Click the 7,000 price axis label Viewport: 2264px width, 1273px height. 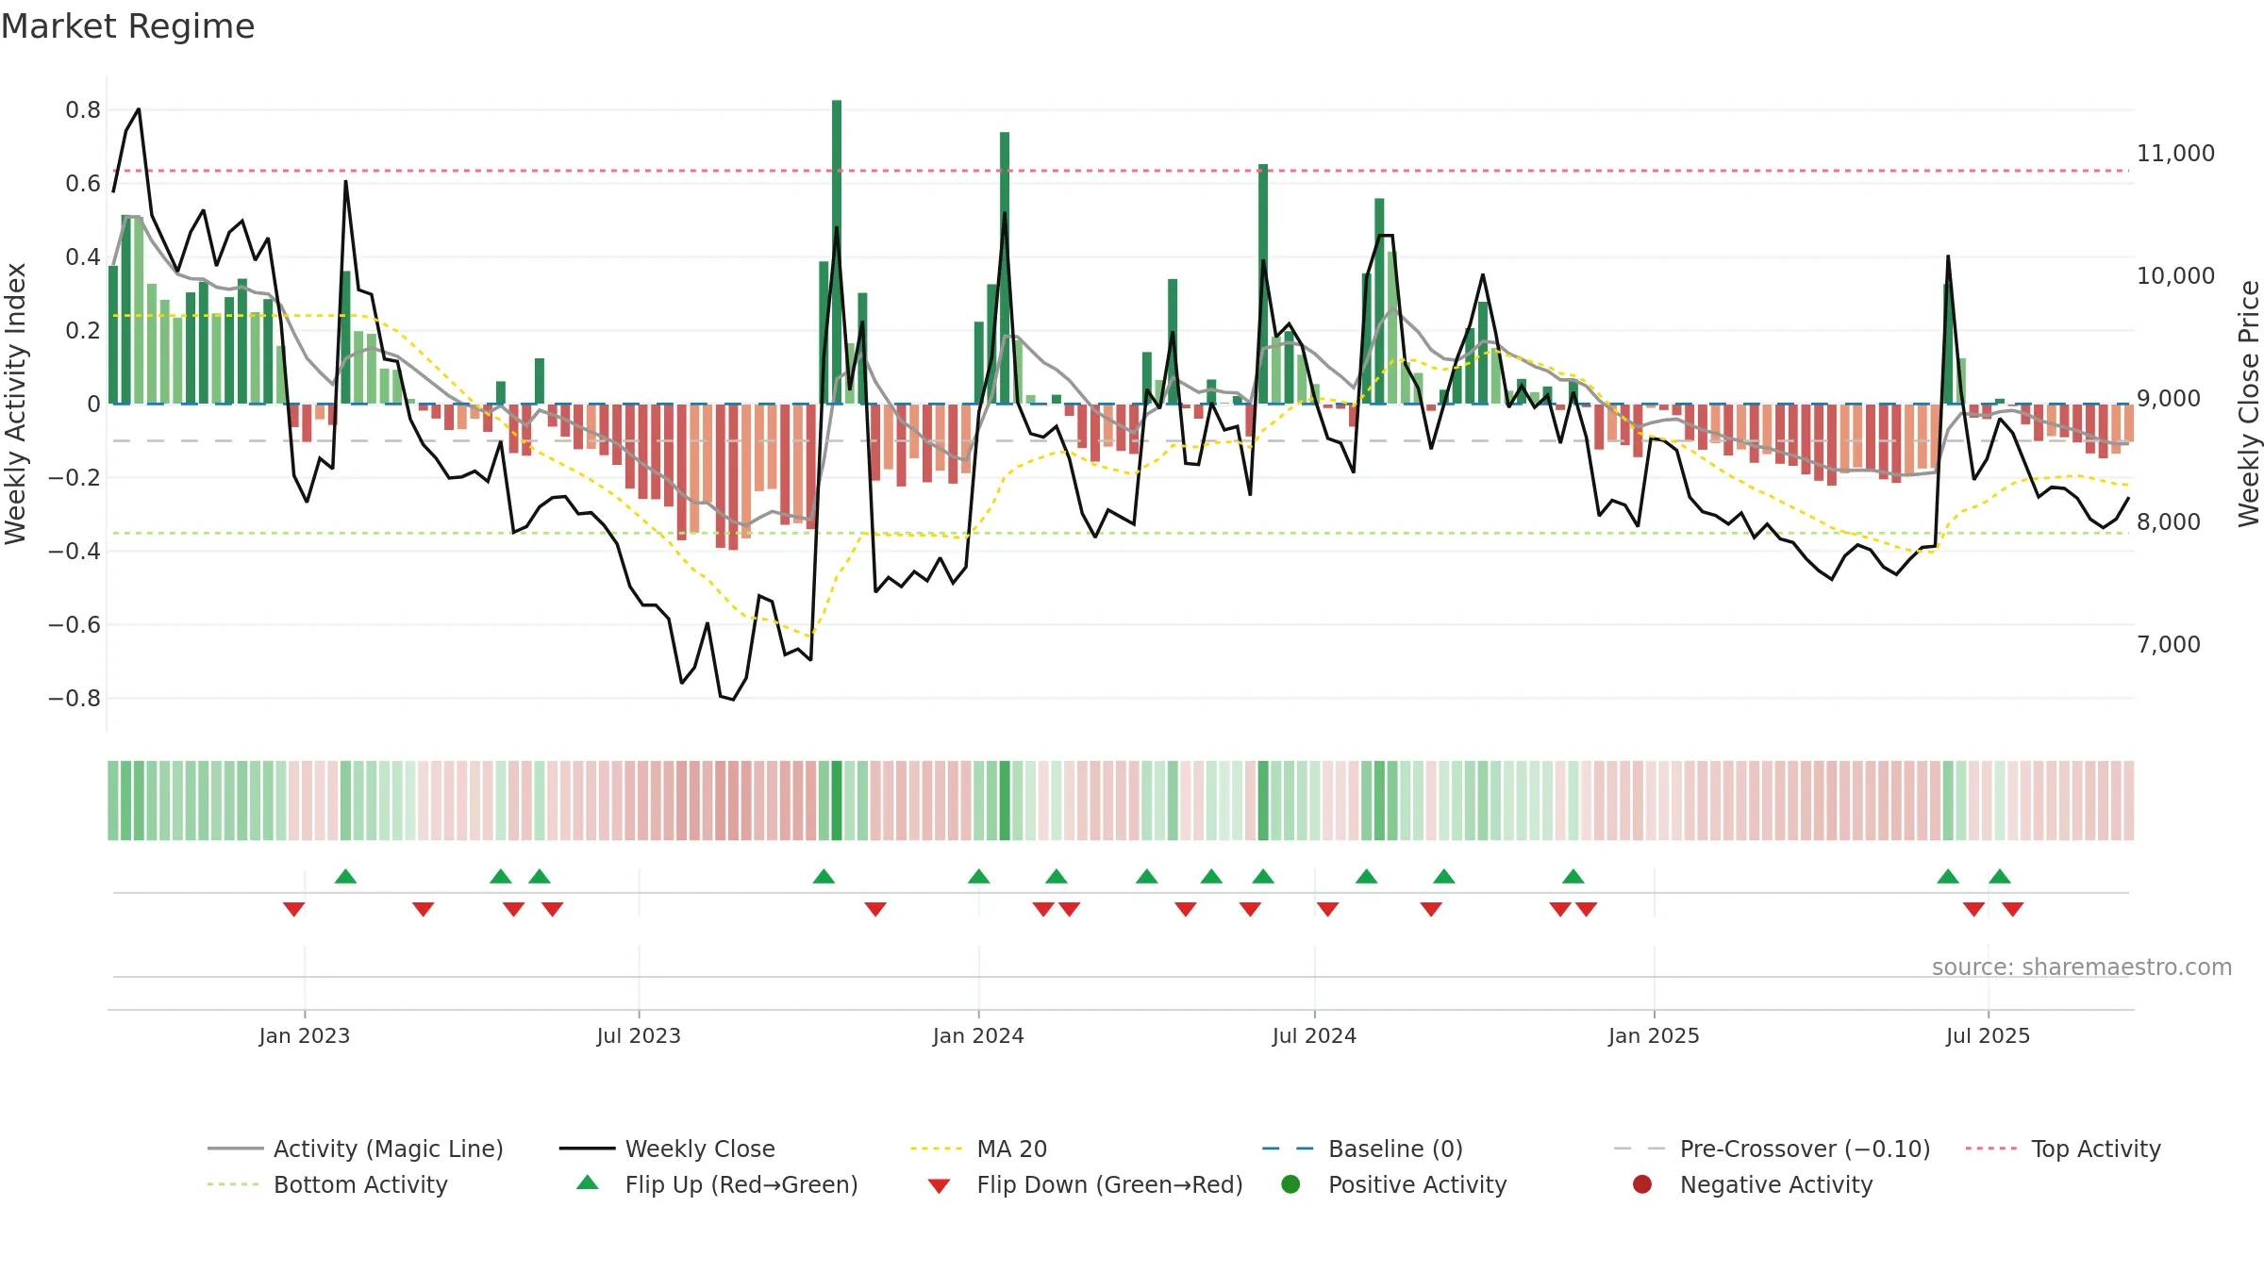tap(2168, 645)
